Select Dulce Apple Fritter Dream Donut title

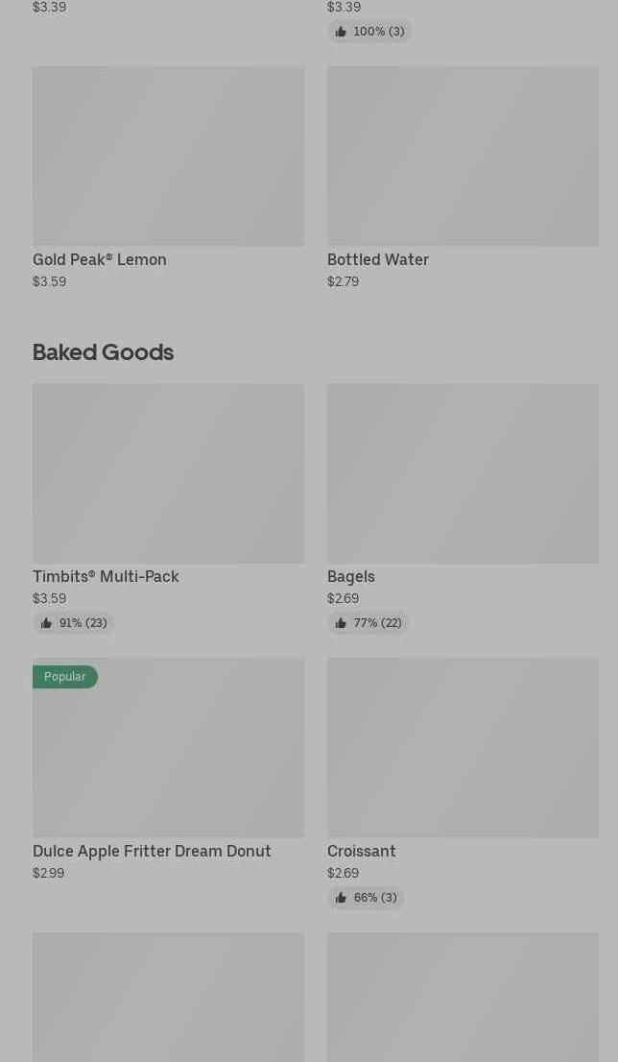click(x=152, y=851)
